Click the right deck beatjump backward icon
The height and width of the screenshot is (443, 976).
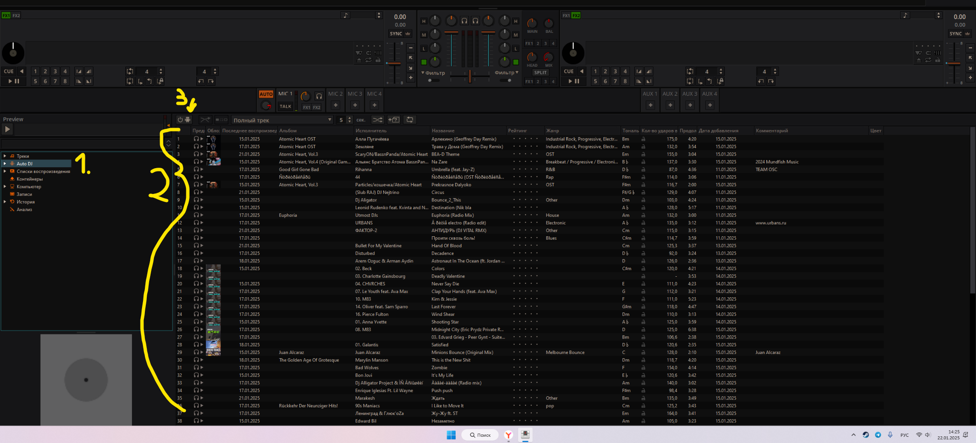pos(761,81)
